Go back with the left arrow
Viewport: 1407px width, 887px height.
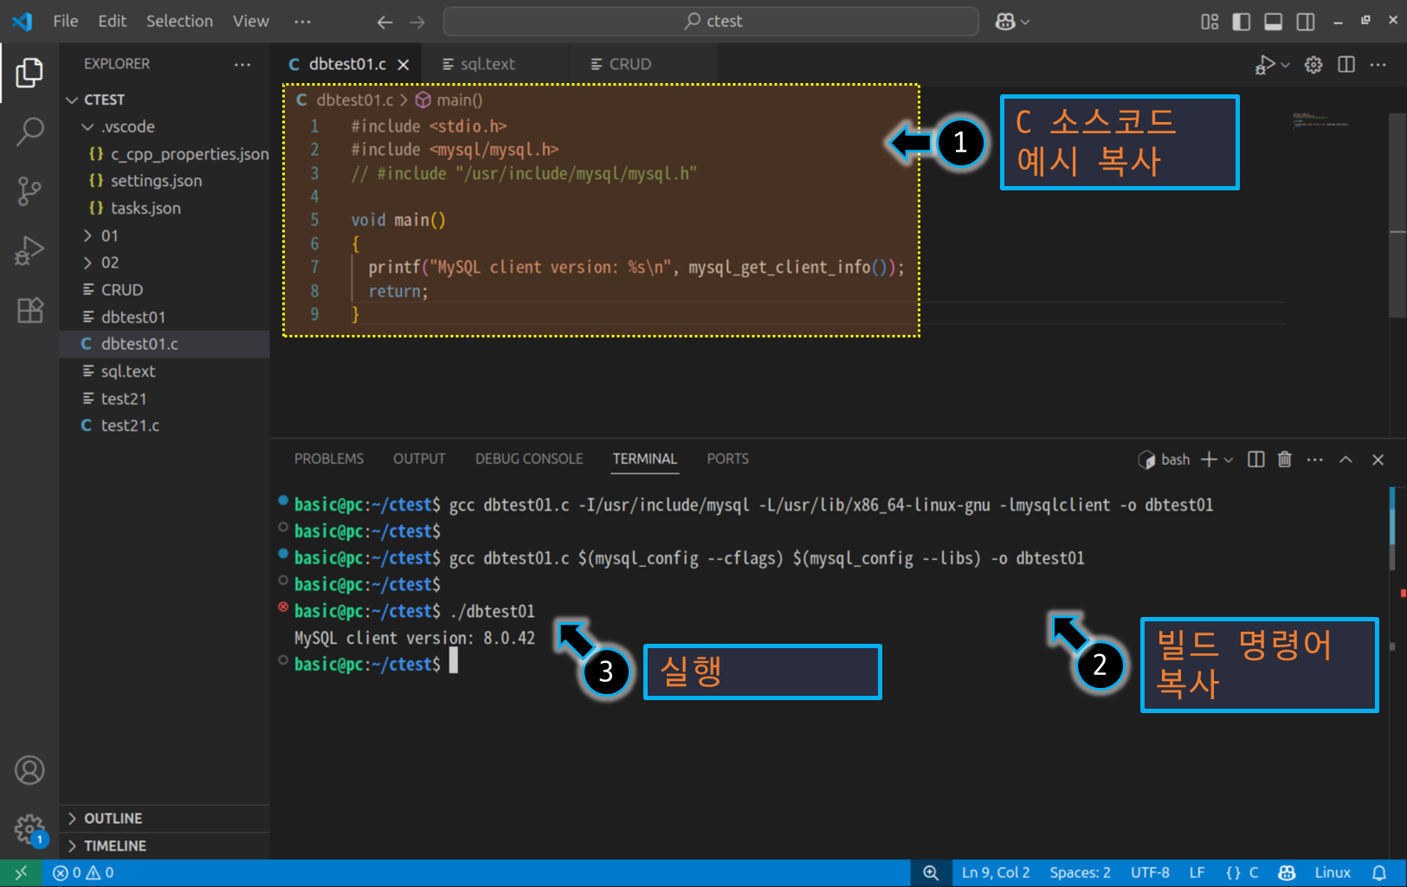point(385,22)
